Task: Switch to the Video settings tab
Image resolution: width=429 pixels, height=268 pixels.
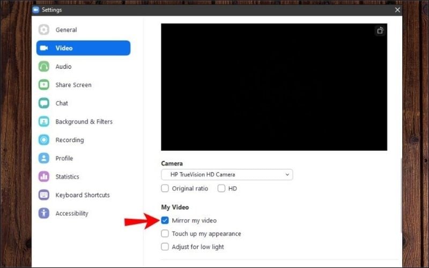Action: click(x=83, y=48)
